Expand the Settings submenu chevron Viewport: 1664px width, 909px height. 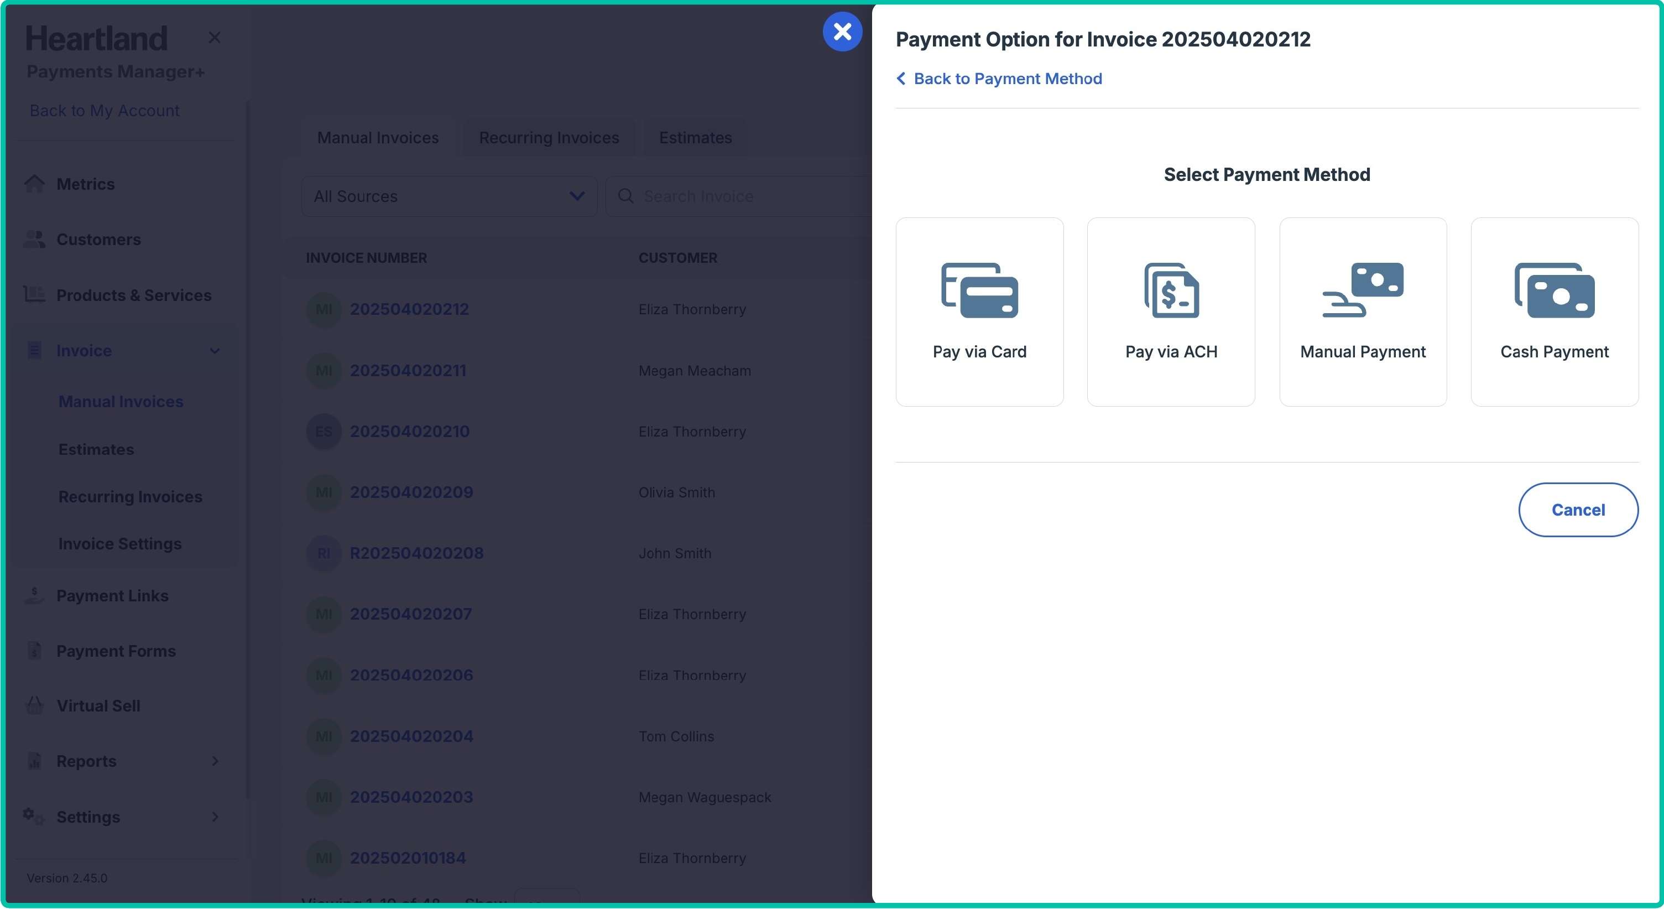(215, 817)
